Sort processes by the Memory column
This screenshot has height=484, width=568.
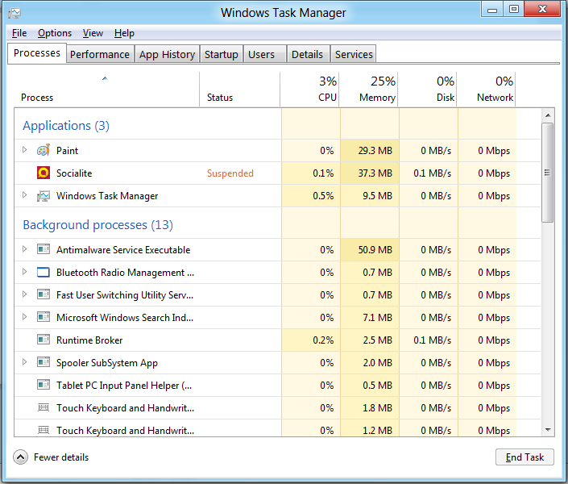click(370, 89)
